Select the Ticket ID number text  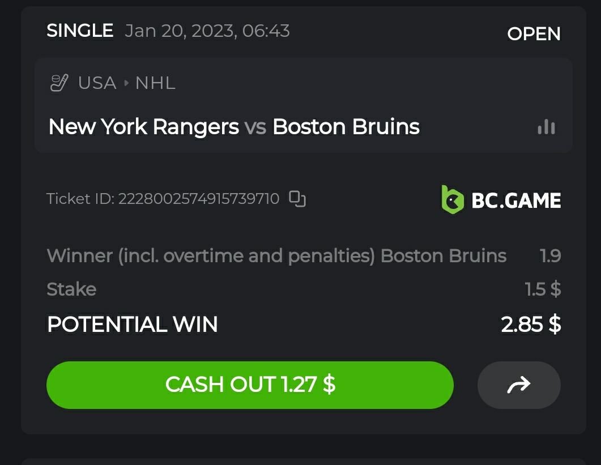(198, 199)
